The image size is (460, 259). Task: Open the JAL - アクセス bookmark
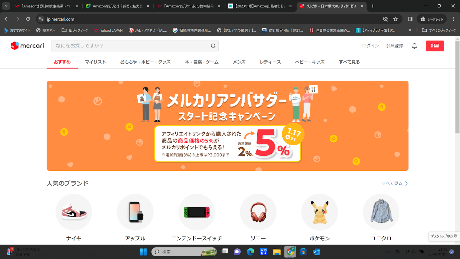(148, 30)
